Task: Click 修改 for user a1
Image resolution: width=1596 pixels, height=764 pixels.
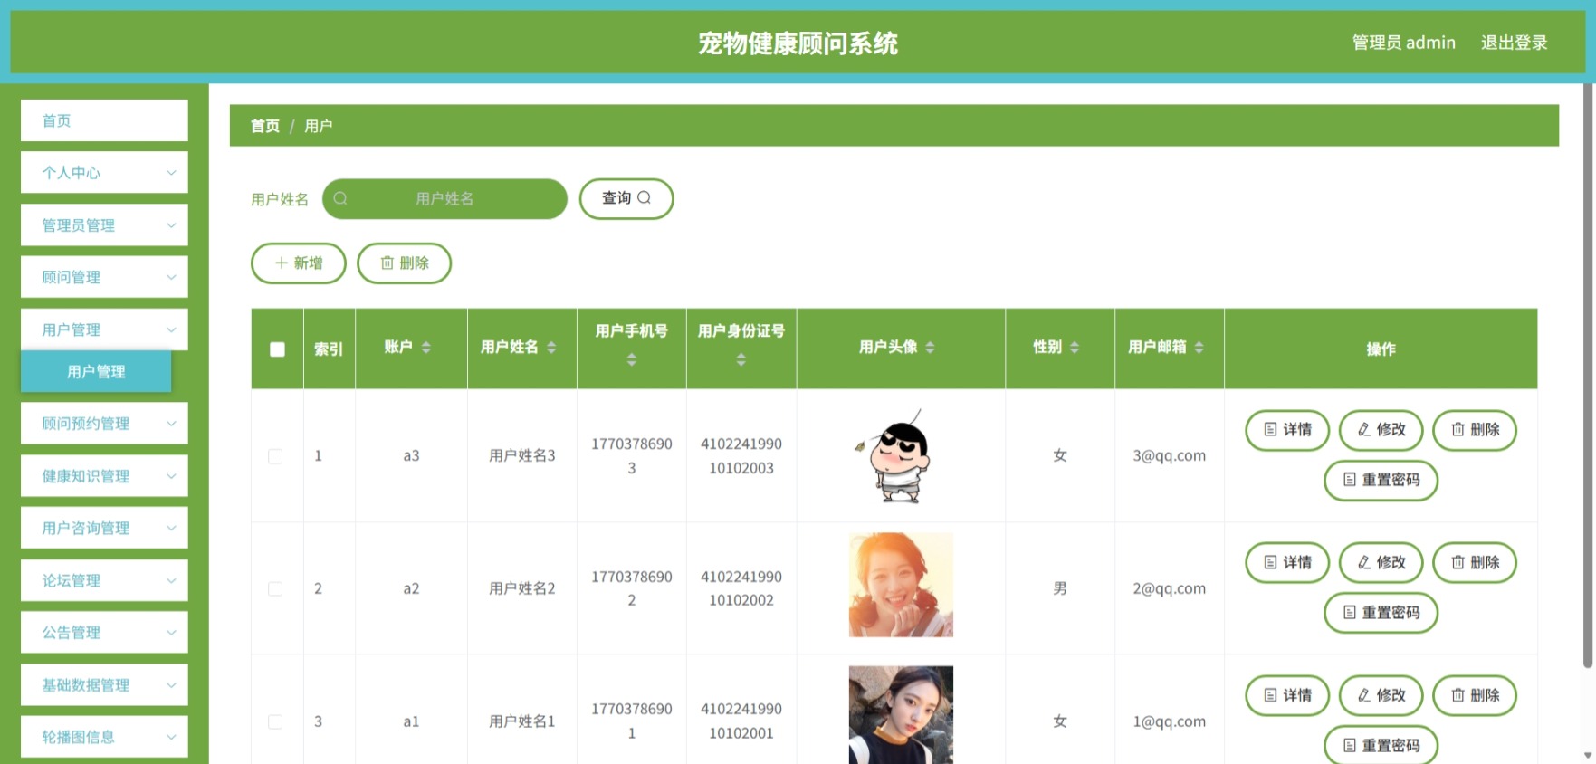Action: 1381,696
